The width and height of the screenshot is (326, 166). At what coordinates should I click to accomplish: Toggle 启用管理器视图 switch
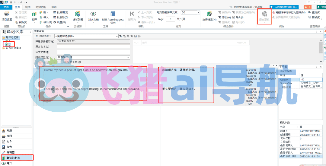pyautogui.click(x=231, y=7)
